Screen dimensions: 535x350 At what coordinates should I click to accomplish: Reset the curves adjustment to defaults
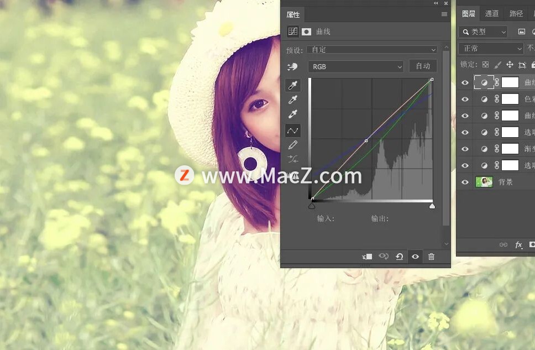(x=400, y=257)
